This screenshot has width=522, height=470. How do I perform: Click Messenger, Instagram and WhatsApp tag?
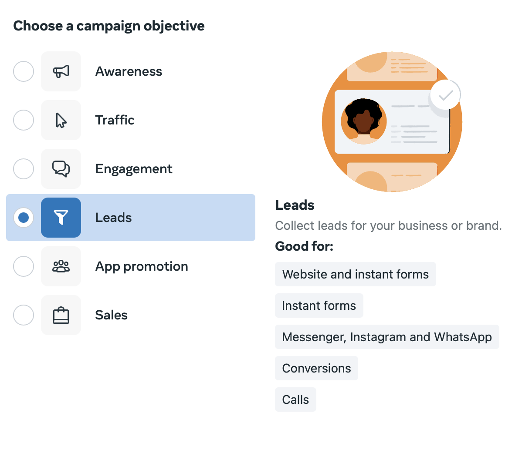pos(387,337)
